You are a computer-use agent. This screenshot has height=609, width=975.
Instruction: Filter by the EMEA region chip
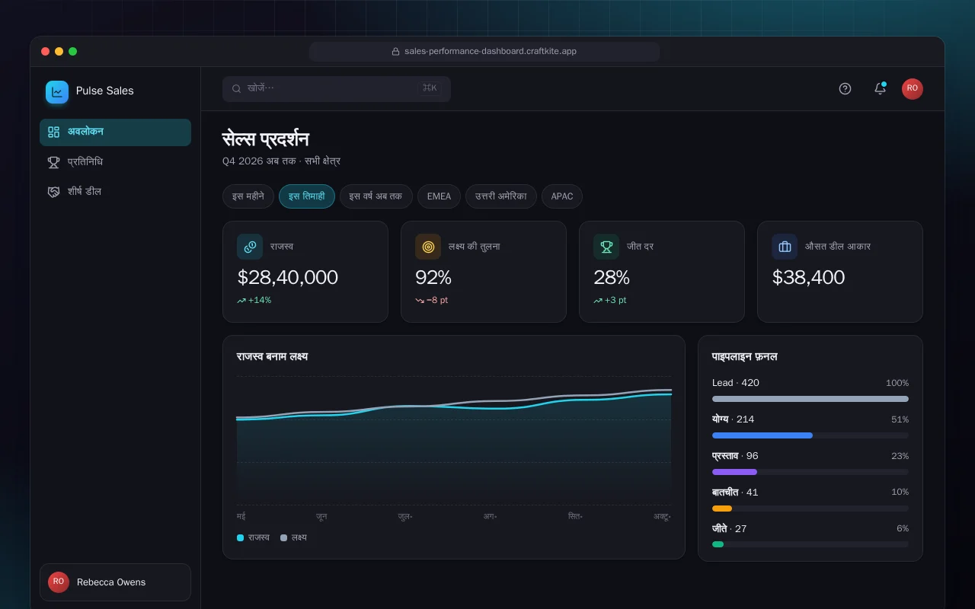[439, 196]
